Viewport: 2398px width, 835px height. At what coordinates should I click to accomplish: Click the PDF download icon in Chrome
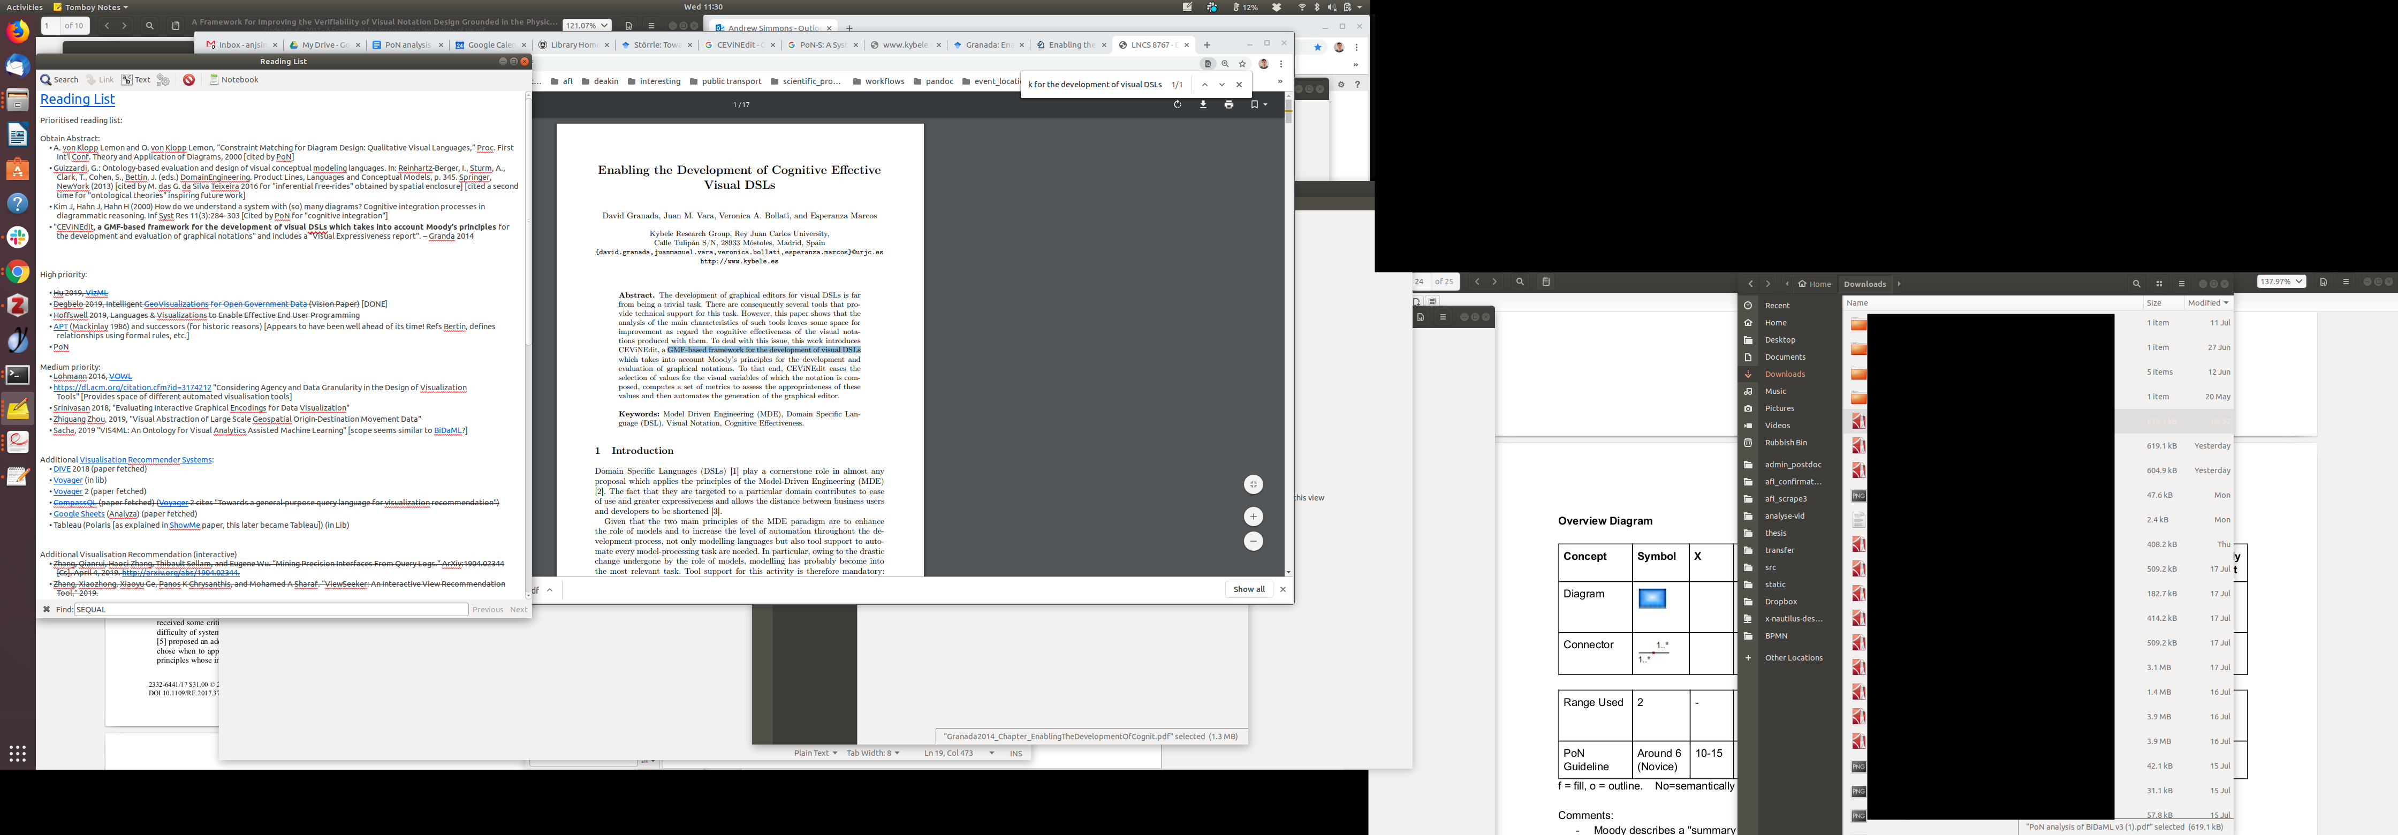1203,104
